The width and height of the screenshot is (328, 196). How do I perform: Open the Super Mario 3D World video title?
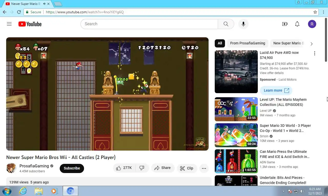pyautogui.click(x=285, y=128)
